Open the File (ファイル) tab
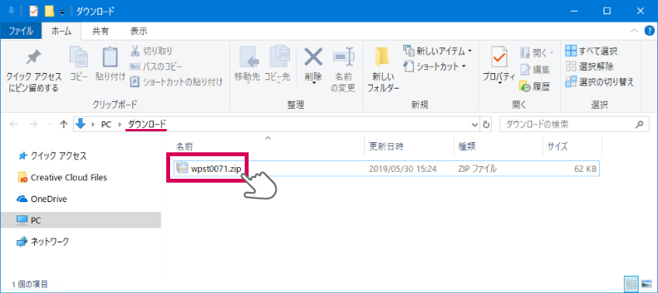The width and height of the screenshot is (658, 293). tap(21, 30)
